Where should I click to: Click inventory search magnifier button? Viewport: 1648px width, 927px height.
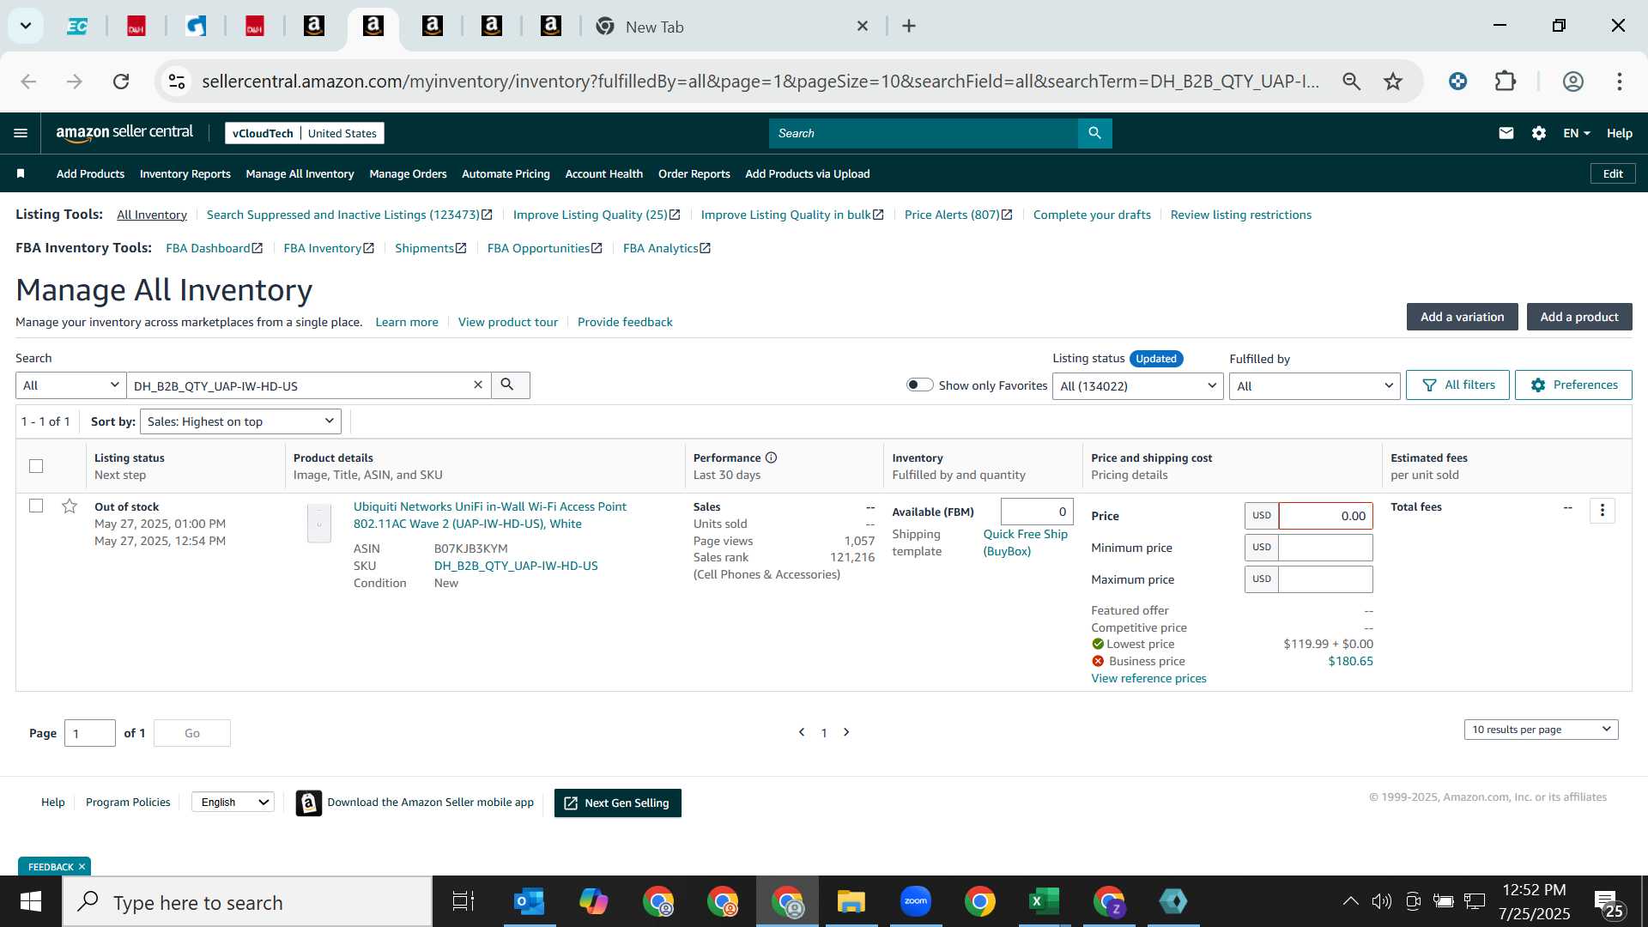509,385
